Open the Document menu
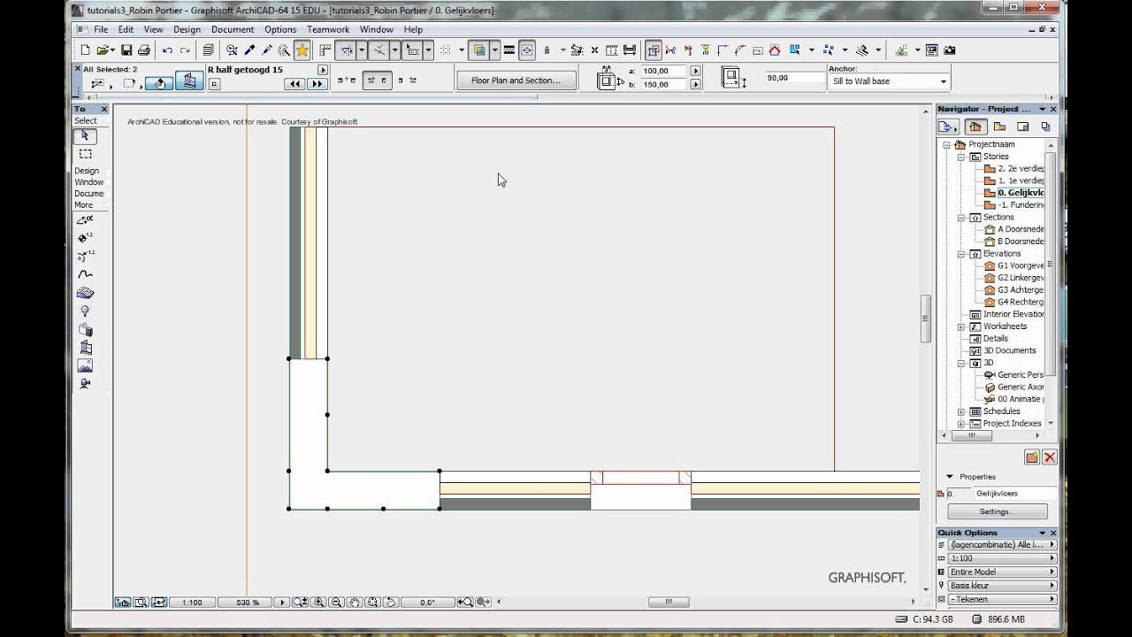1132x637 pixels. tap(233, 29)
